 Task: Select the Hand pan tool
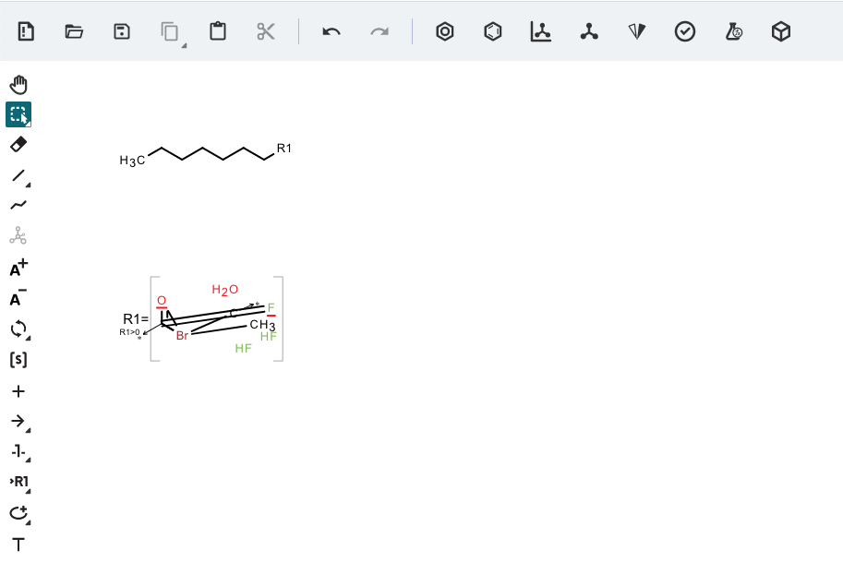[18, 84]
